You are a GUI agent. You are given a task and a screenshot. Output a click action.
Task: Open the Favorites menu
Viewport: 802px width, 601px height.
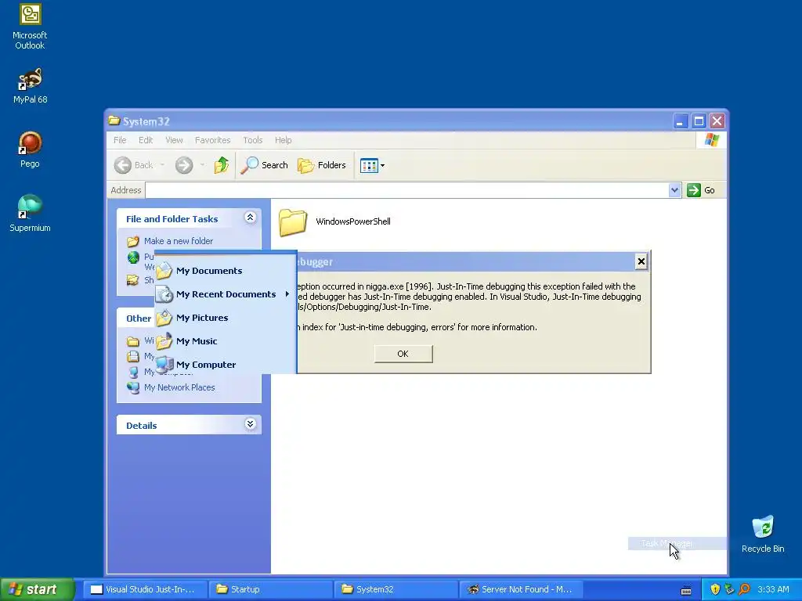point(212,140)
